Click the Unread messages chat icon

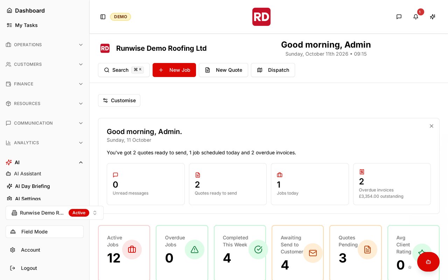click(x=115, y=175)
